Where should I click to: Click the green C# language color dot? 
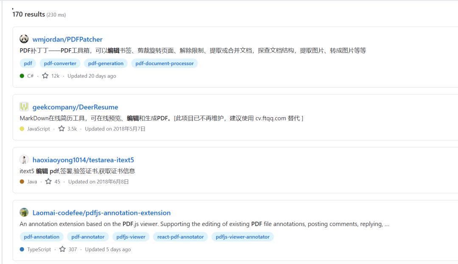tap(21, 76)
